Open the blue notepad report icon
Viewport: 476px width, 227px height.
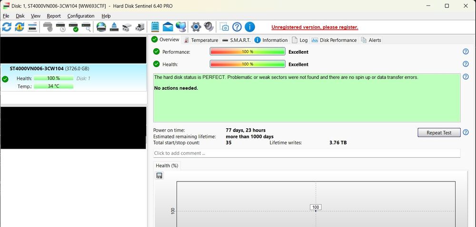[x=155, y=27]
